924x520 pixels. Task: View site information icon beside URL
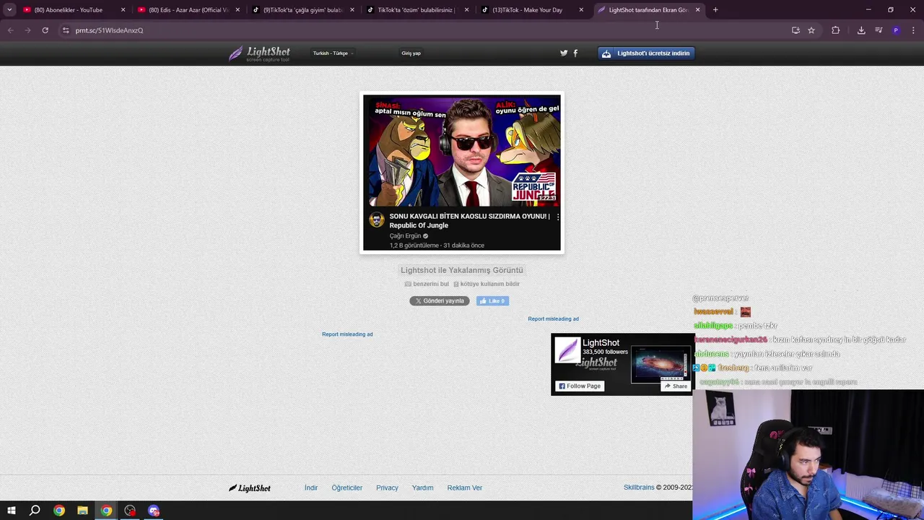(66, 30)
